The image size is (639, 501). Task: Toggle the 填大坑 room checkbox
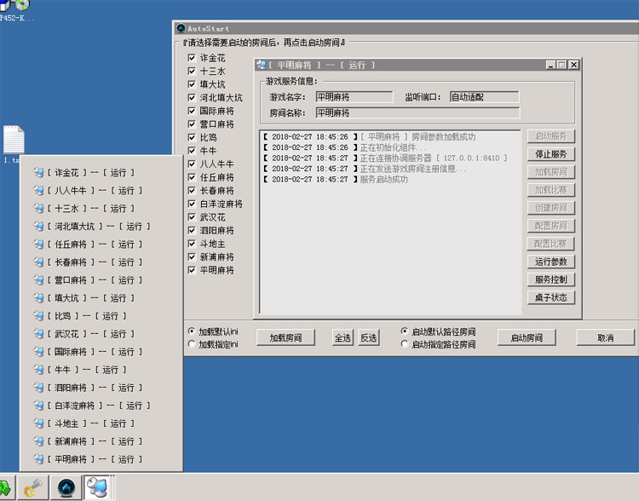point(192,84)
